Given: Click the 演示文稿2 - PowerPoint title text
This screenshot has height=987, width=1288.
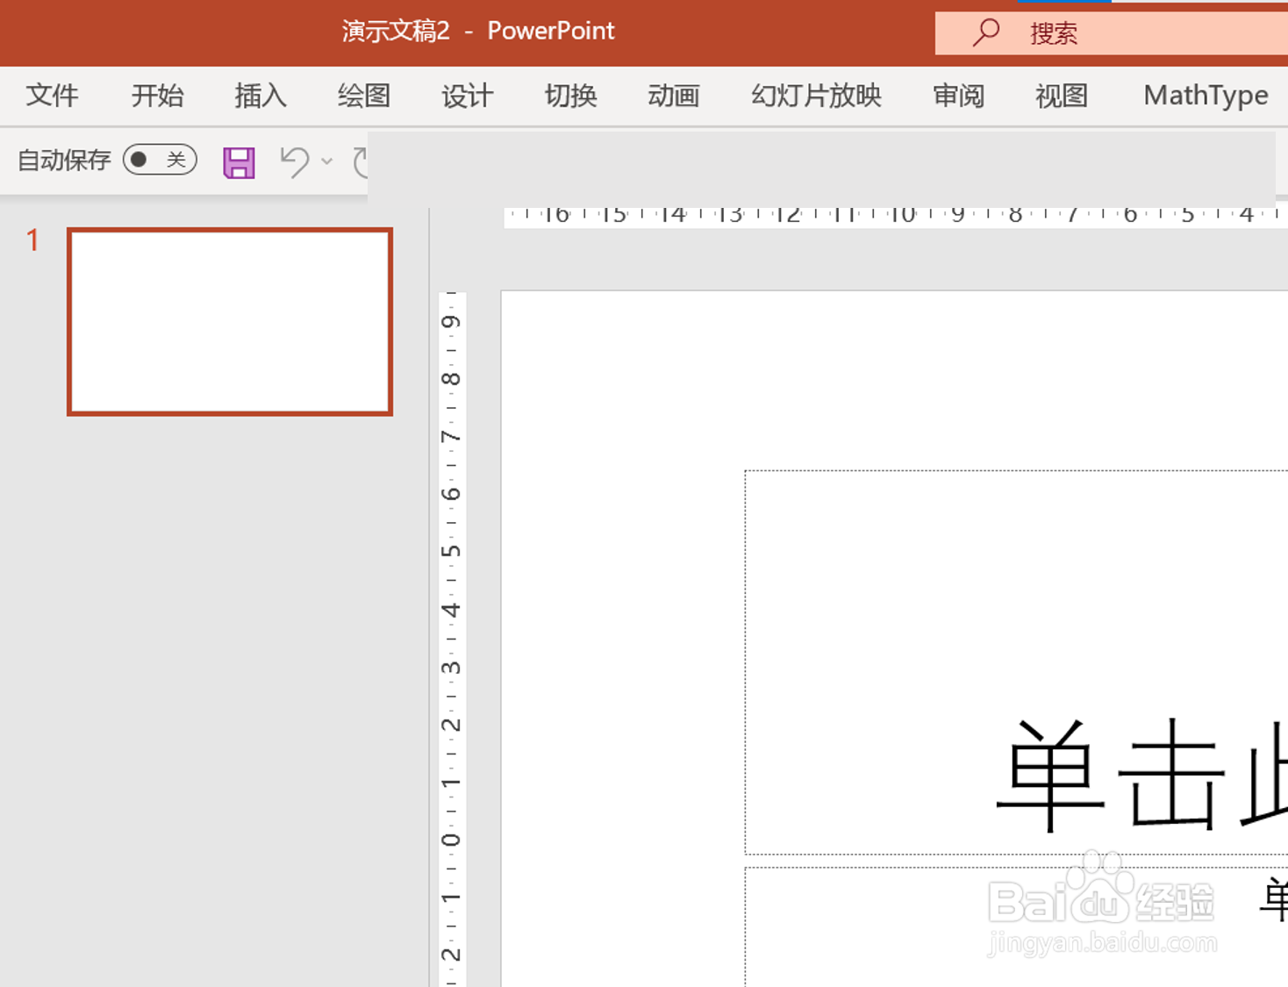Looking at the screenshot, I should click(x=478, y=31).
